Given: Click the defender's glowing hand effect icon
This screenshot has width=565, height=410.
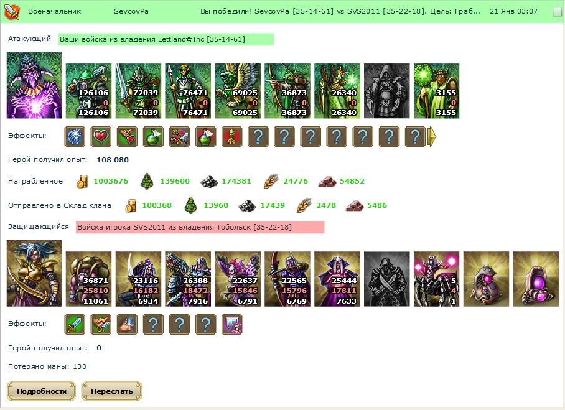Looking at the screenshot, I should pyautogui.click(x=127, y=324).
